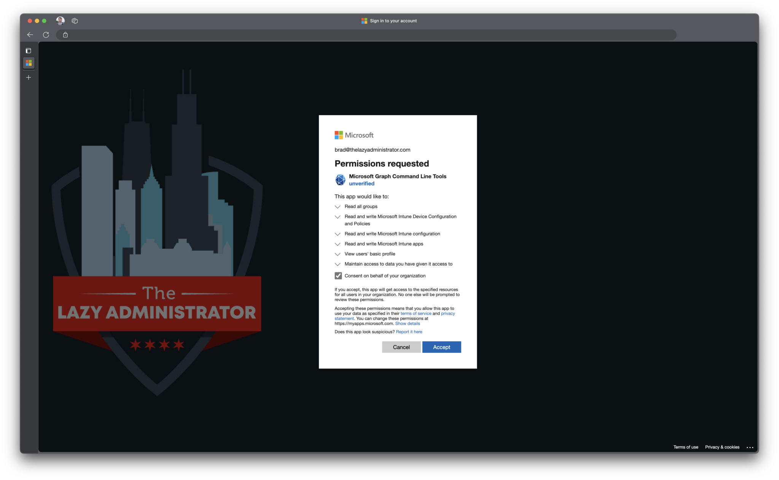Expand View users' basic profile permission
The image size is (779, 480).
click(337, 254)
